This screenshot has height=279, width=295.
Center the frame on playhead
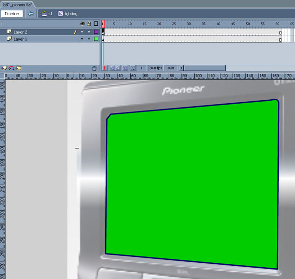coord(105,68)
